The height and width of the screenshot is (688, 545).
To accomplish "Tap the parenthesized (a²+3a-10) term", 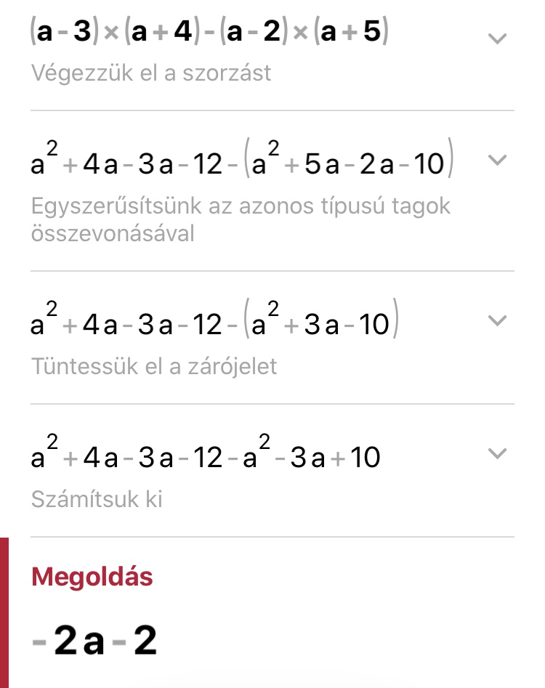I will [x=320, y=325].
